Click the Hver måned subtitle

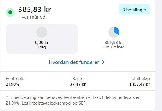[32, 17]
